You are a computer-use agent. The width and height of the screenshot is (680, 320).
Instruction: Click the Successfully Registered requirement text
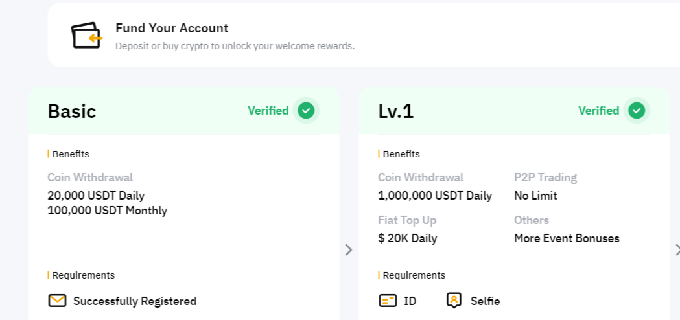pyautogui.click(x=135, y=301)
